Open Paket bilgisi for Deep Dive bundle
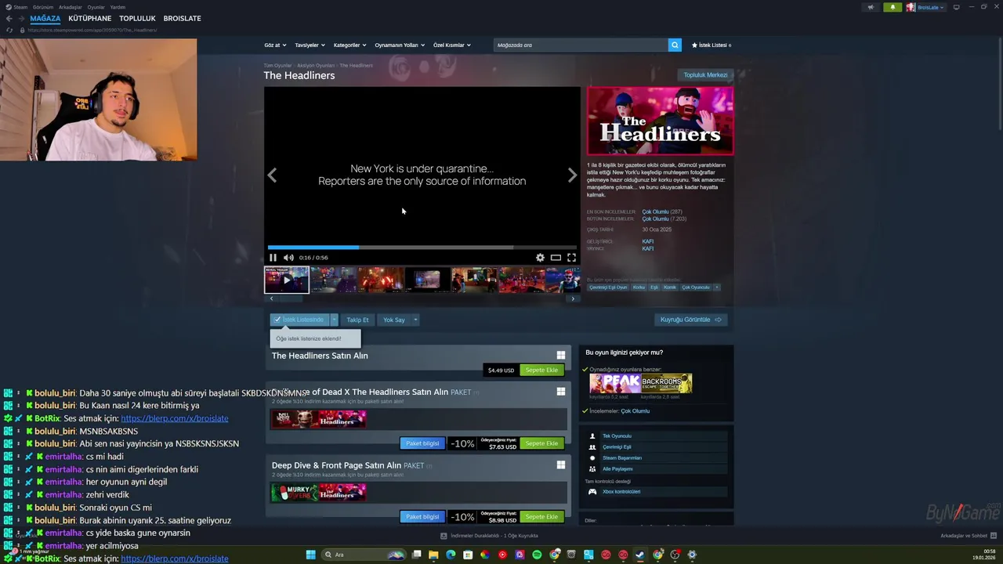The height and width of the screenshot is (564, 1003). tap(422, 517)
